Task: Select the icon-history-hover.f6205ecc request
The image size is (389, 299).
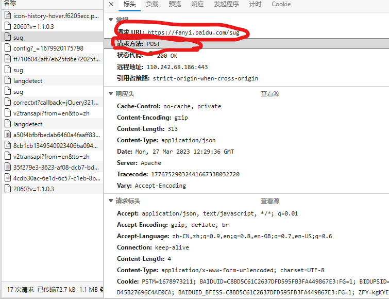Action: point(52,16)
